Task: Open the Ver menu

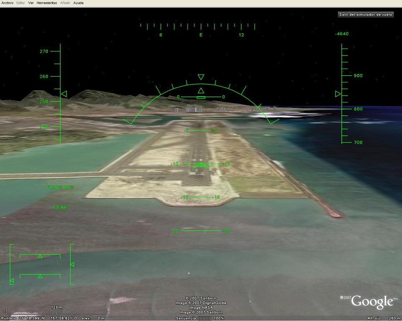Action: (x=31, y=3)
